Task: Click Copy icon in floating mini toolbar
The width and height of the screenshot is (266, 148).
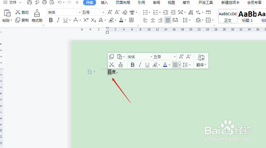Action: pyautogui.click(x=111, y=57)
